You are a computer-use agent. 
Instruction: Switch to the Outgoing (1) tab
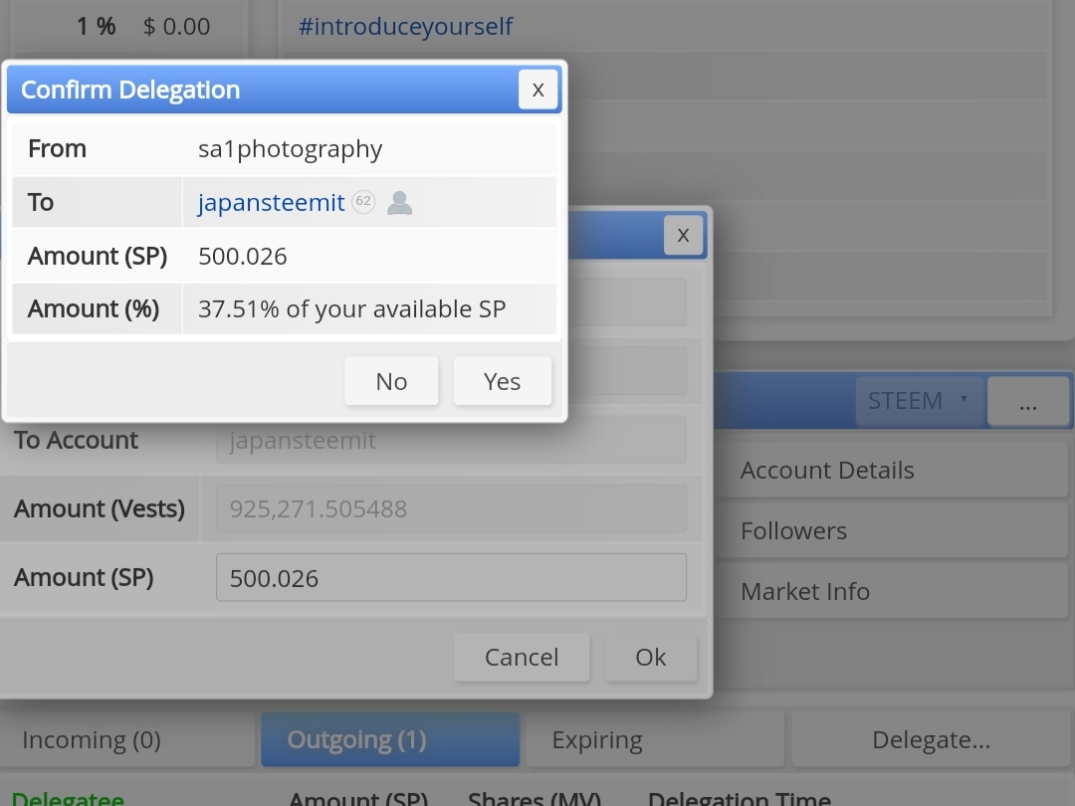(390, 739)
